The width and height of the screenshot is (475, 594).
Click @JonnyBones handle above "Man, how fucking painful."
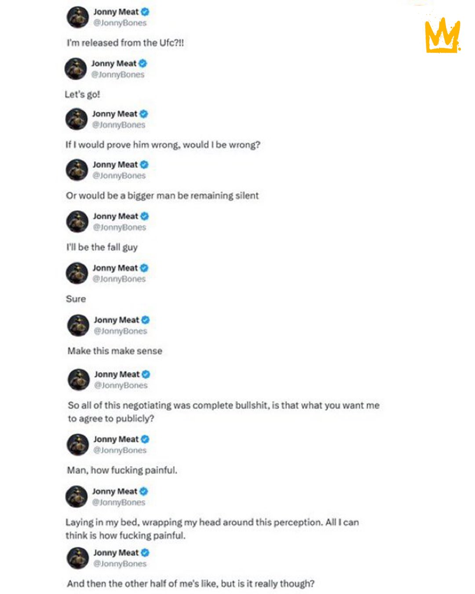pyautogui.click(x=120, y=450)
